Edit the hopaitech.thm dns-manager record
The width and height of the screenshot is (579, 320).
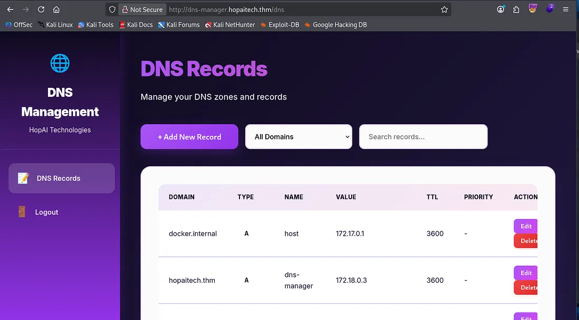(x=526, y=273)
